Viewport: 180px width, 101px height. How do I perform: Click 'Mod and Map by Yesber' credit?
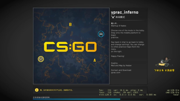[x=121, y=65]
